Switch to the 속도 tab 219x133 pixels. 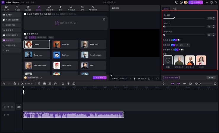175,9
